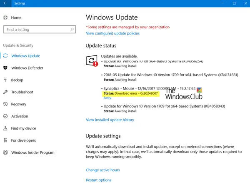Select the KB4058043 update entry text
Screen dimensions: 250x185
(x=164, y=106)
